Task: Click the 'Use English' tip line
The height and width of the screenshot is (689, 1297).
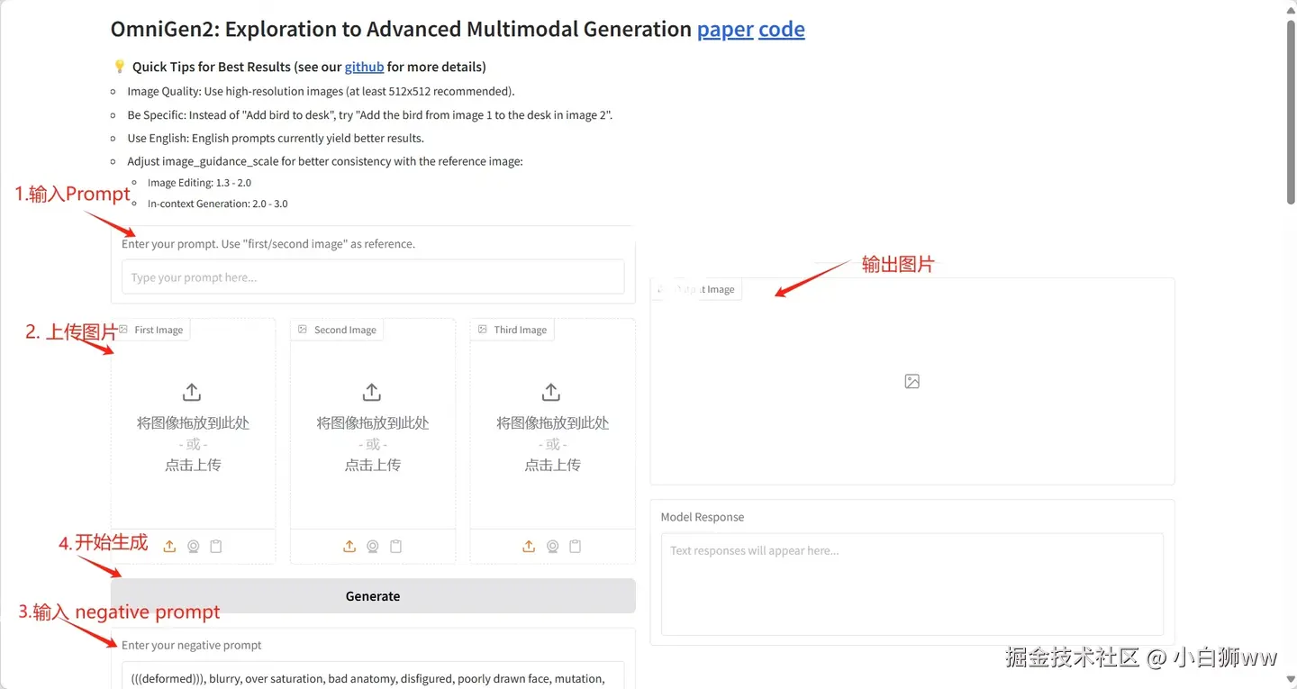Action: [276, 138]
